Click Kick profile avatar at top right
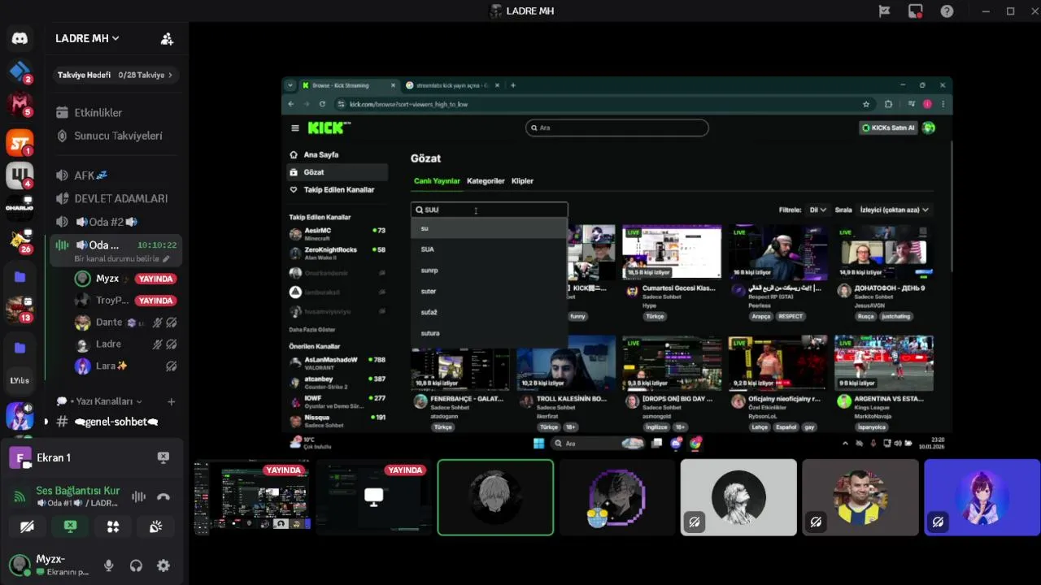Image resolution: width=1041 pixels, height=585 pixels. pos(929,128)
